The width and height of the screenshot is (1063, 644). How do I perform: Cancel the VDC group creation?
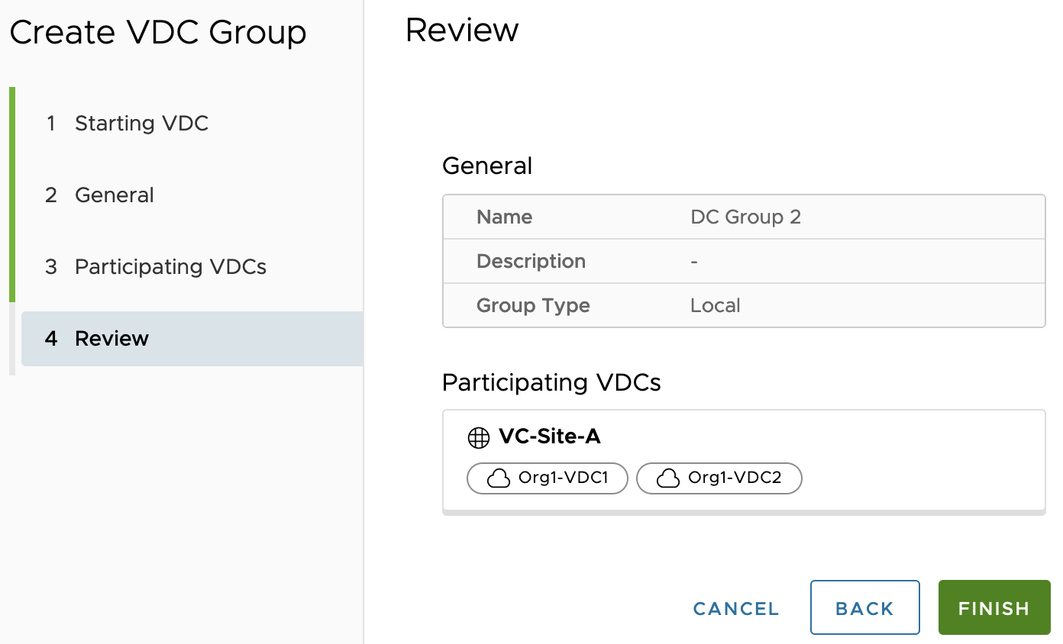[x=736, y=608]
